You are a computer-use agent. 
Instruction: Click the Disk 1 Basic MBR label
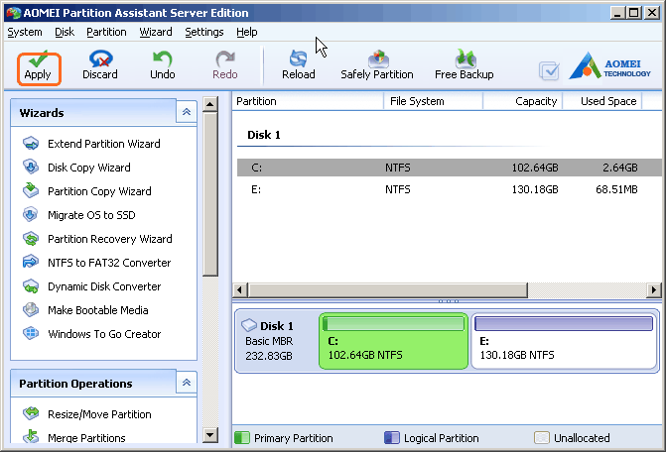pos(269,341)
